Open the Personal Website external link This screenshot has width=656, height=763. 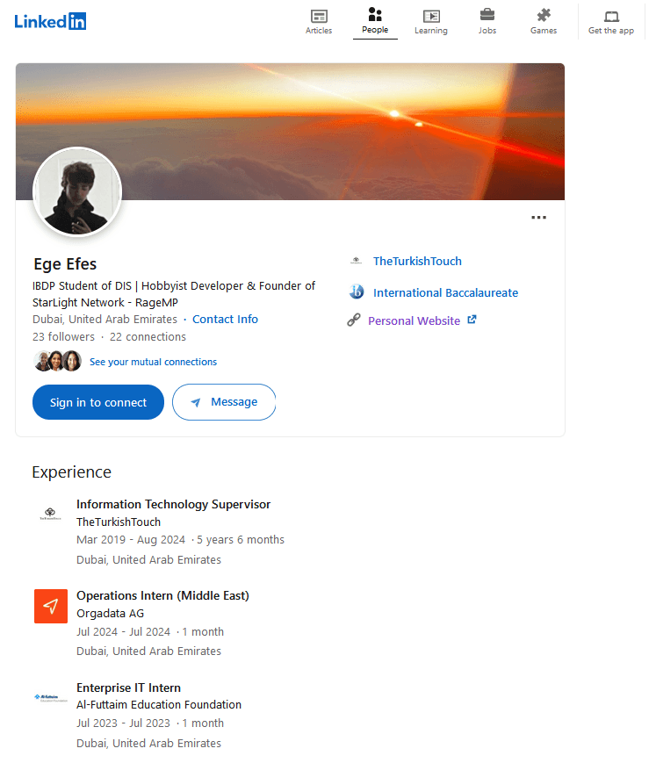(415, 321)
